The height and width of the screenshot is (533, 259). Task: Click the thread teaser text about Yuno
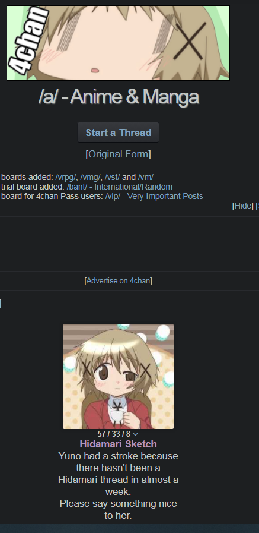(x=118, y=485)
